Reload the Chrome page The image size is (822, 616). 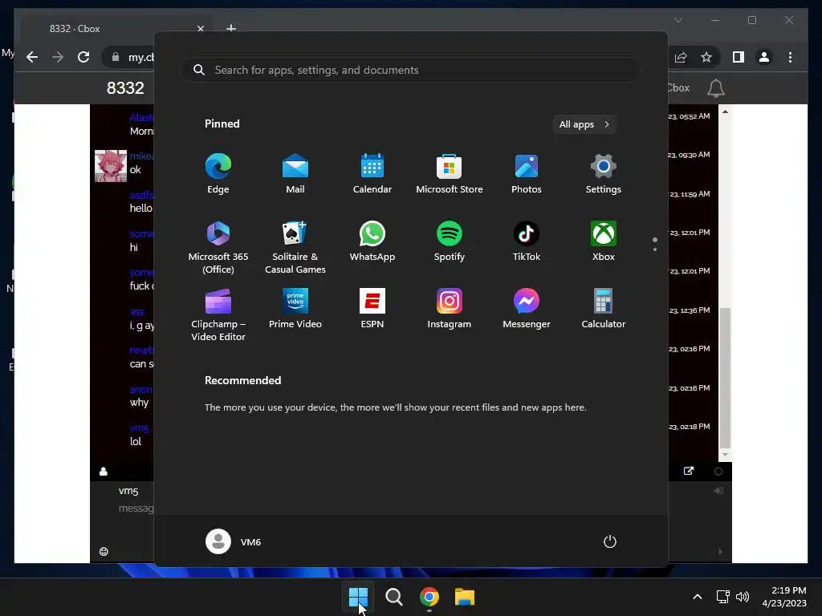pyautogui.click(x=83, y=57)
